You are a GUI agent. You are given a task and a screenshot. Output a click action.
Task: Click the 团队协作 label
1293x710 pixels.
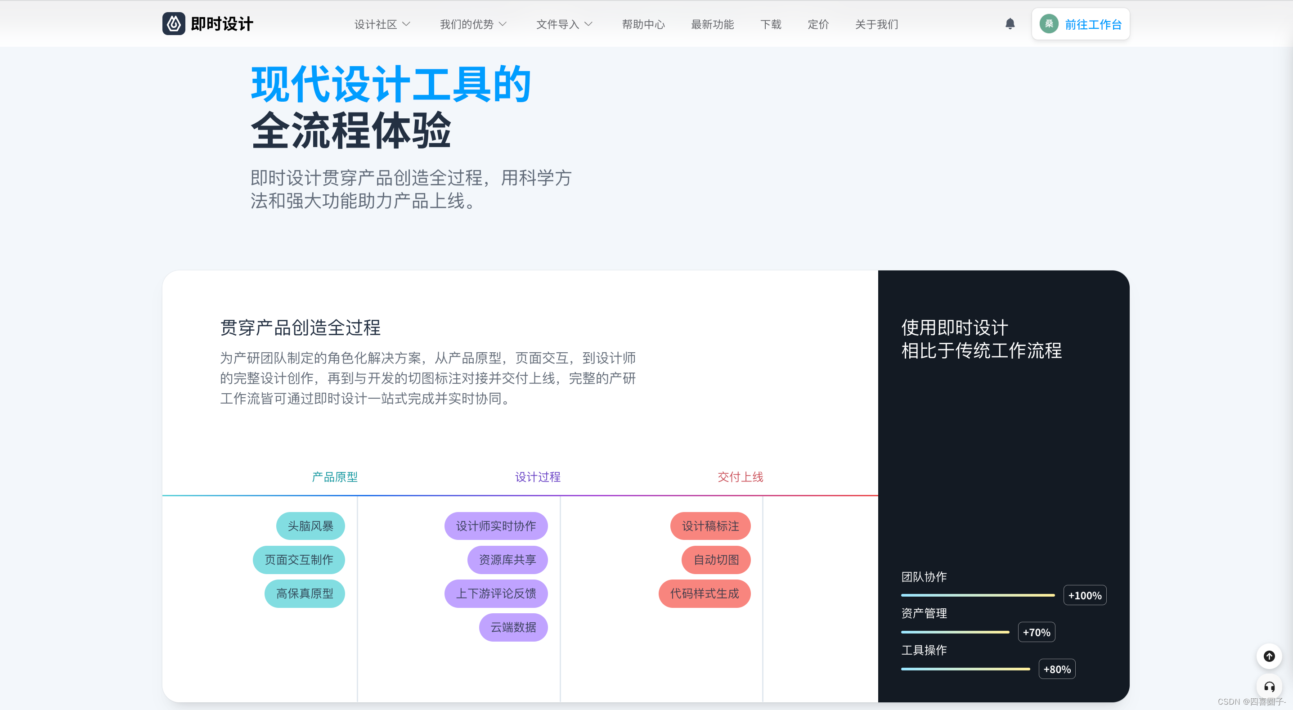pyautogui.click(x=924, y=576)
